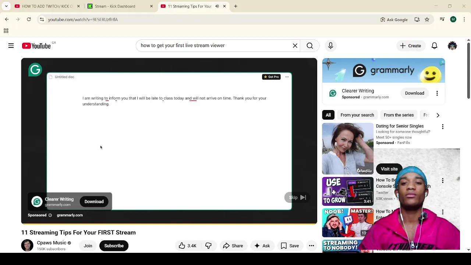Like the video with 3.4K likes
This screenshot has width=471, height=265.
point(188,246)
